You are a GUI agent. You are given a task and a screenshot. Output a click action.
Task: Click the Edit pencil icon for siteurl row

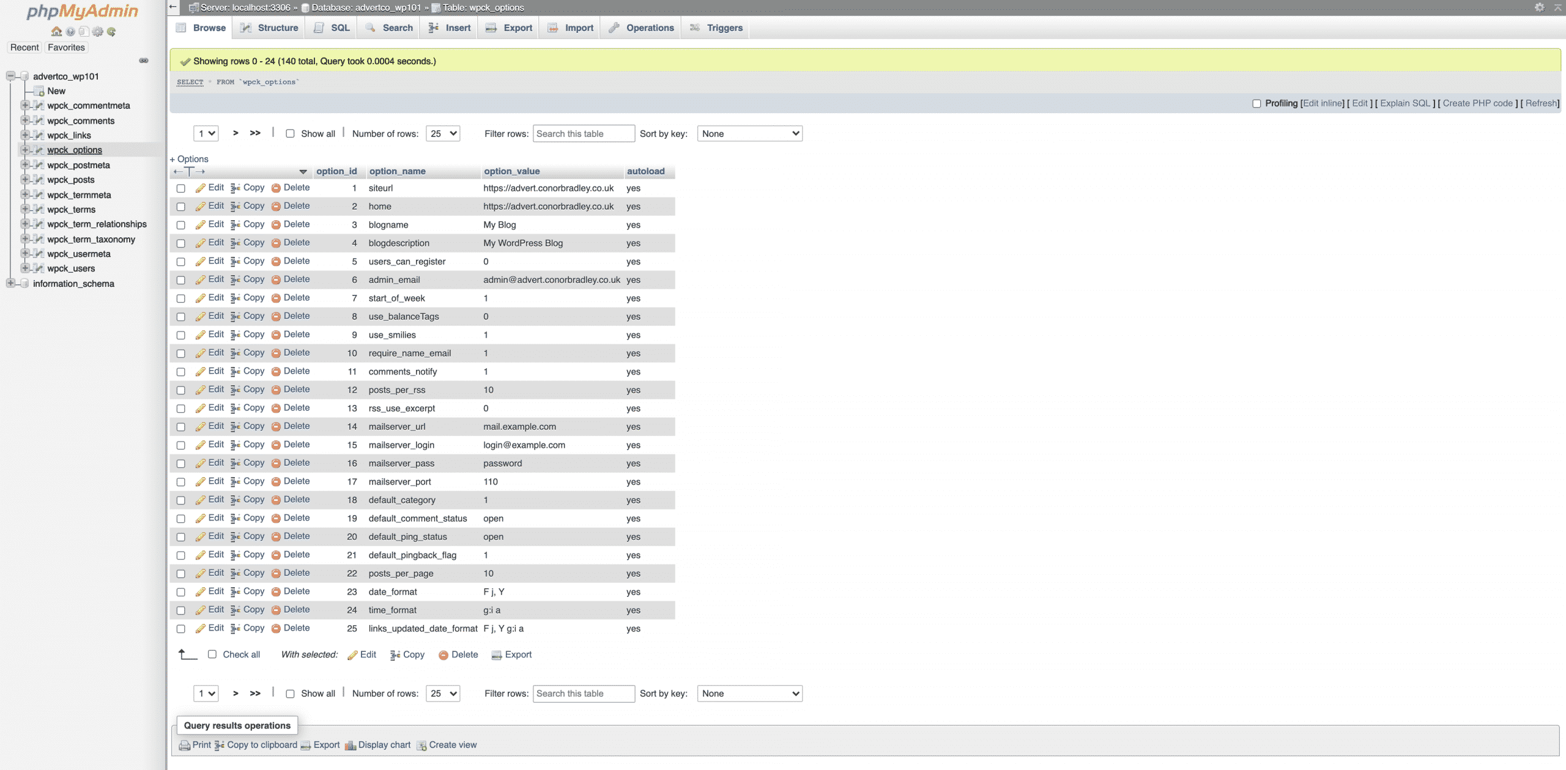(x=201, y=188)
